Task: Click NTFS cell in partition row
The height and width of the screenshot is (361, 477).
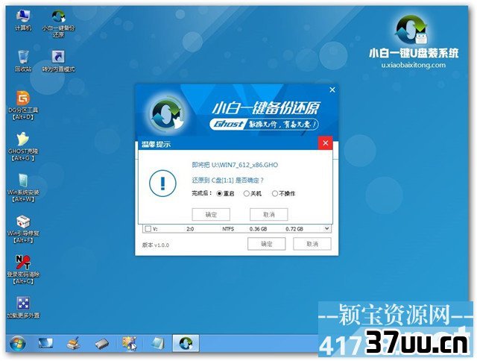Action: click(x=228, y=229)
